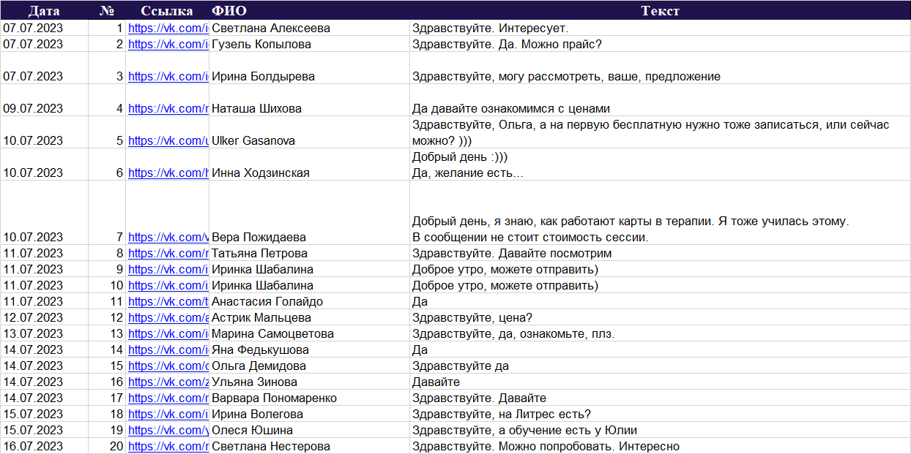Select date 12.07.2023 cell

[x=44, y=317]
